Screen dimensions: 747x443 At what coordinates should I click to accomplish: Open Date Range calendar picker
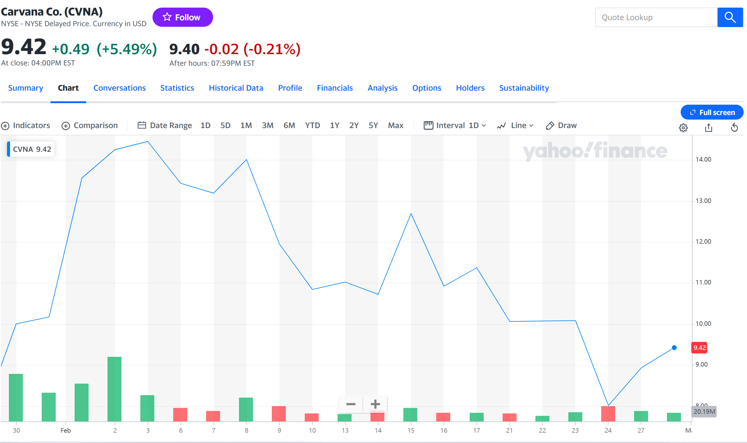165,125
